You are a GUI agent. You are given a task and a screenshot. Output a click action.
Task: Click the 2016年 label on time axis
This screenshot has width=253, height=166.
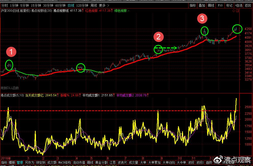pyautogui.click(x=6, y=158)
